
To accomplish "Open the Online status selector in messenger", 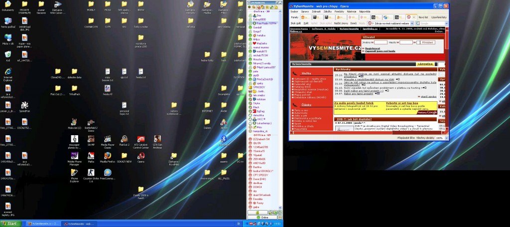I will click(x=262, y=217).
